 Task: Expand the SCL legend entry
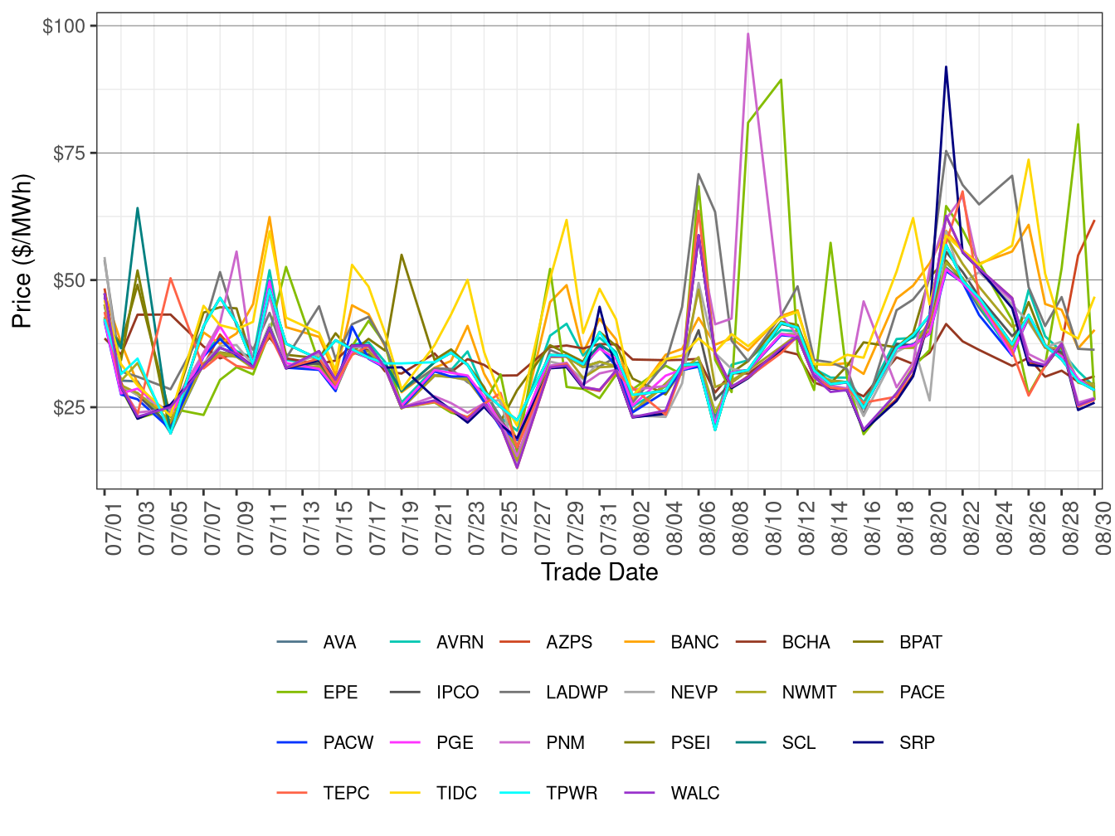[752, 744]
